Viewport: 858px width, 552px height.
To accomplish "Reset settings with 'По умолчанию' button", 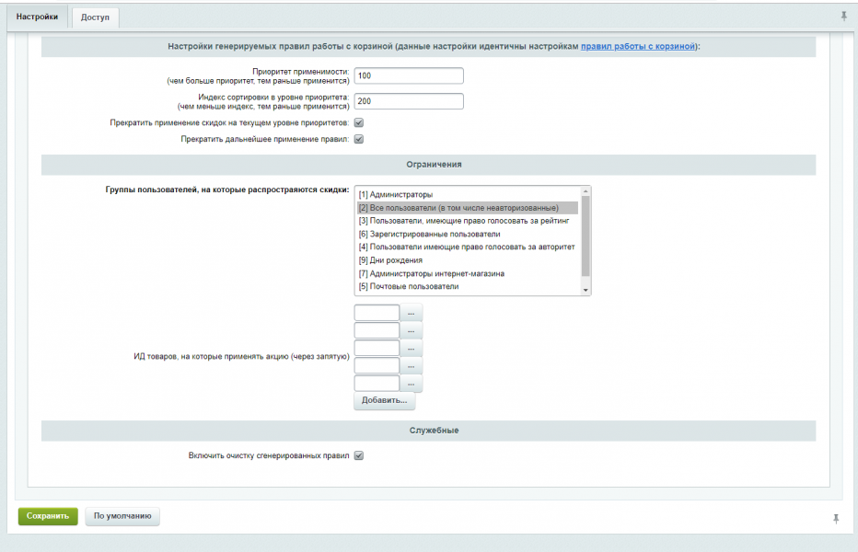I will (122, 516).
